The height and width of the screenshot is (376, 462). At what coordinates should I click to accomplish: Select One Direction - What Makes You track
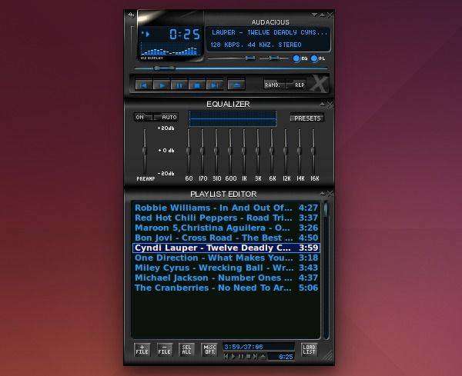[x=226, y=258]
